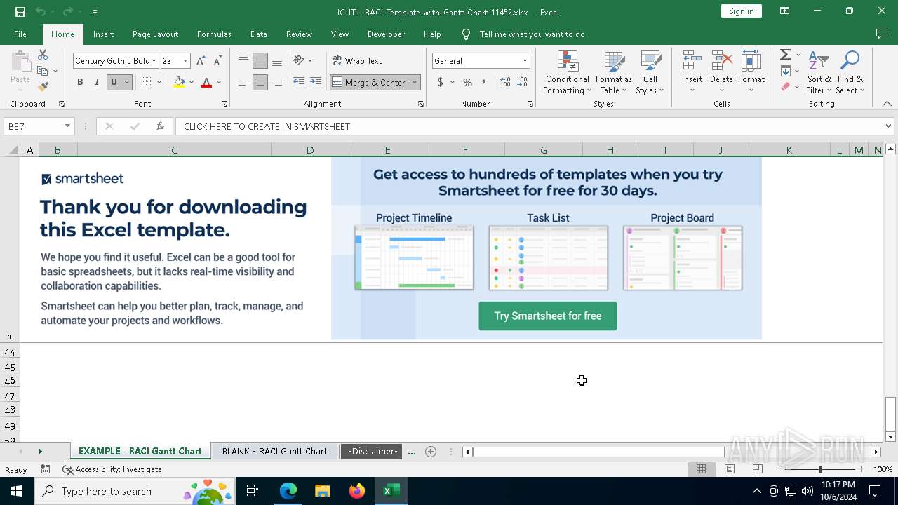
Task: Switch to -Disclaimer- sheet
Action: (373, 451)
